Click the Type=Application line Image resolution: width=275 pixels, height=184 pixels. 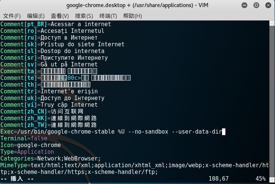(27, 152)
